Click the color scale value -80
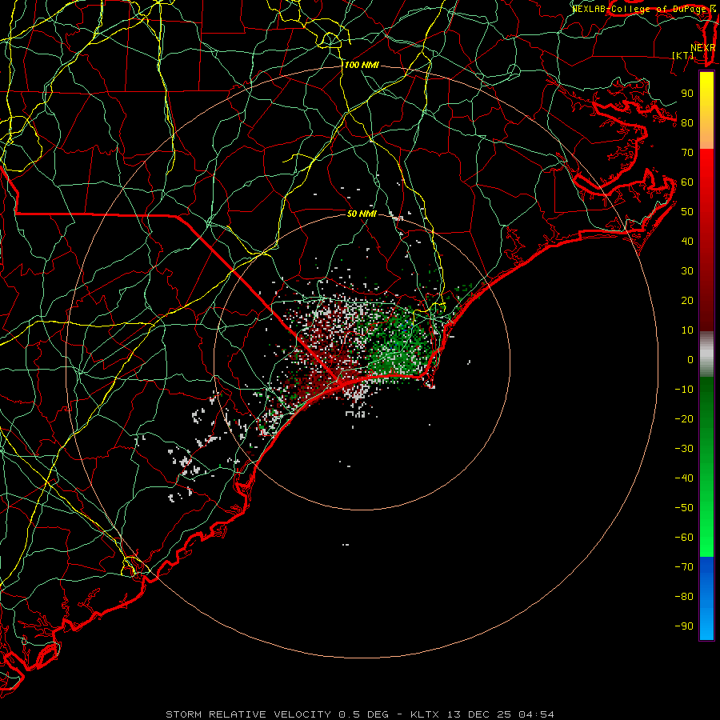 684,597
